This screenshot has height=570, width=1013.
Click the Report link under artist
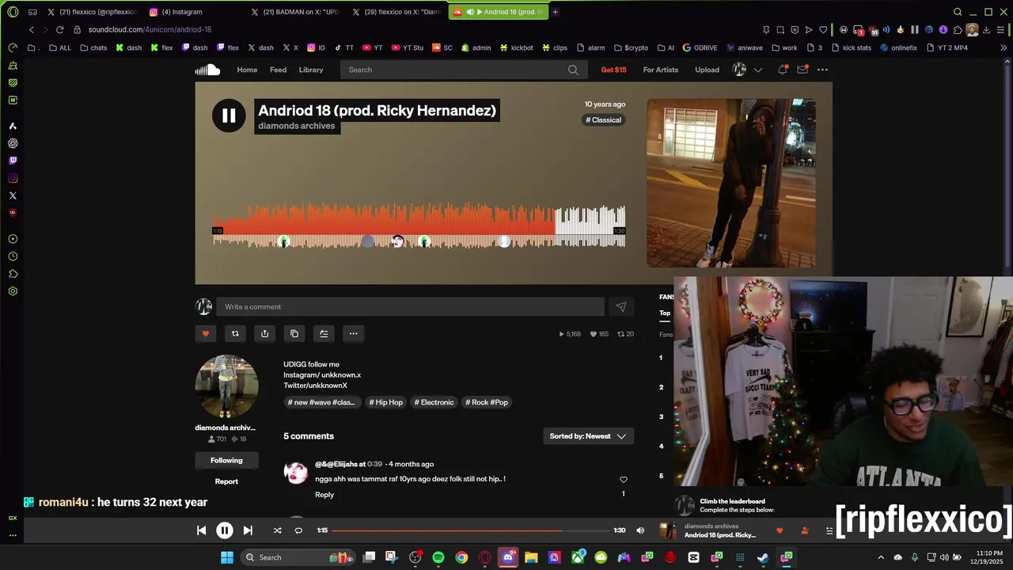pyautogui.click(x=226, y=481)
